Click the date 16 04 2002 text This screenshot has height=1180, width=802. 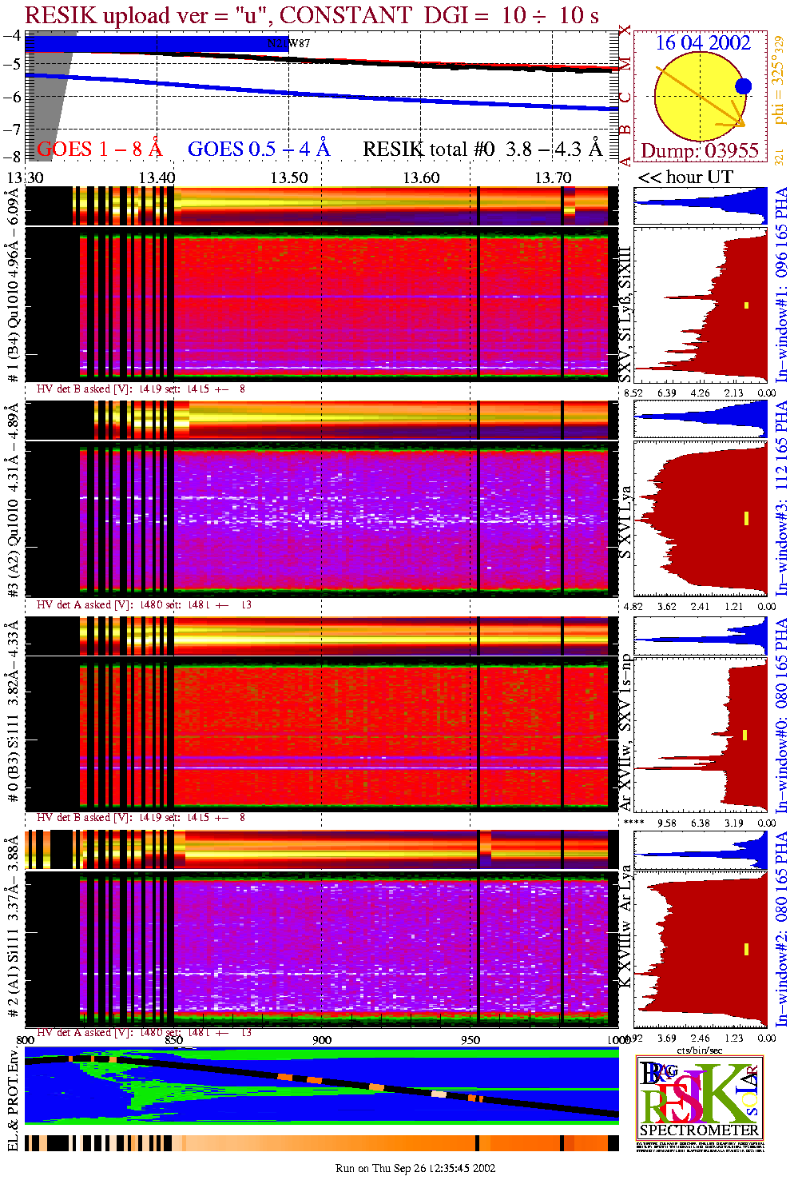[x=703, y=43]
